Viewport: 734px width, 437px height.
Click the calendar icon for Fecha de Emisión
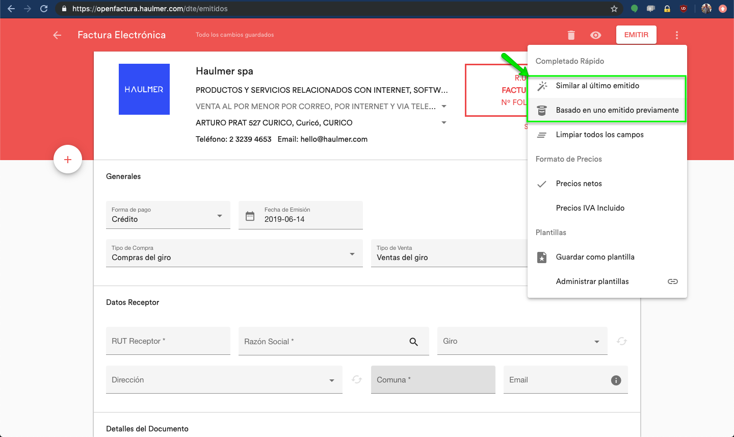(250, 216)
